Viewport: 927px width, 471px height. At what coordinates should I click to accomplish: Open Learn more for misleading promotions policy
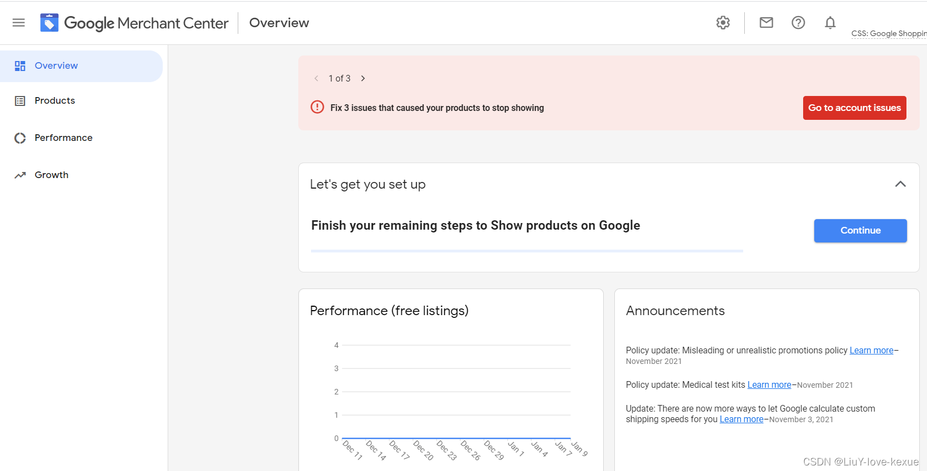click(871, 351)
